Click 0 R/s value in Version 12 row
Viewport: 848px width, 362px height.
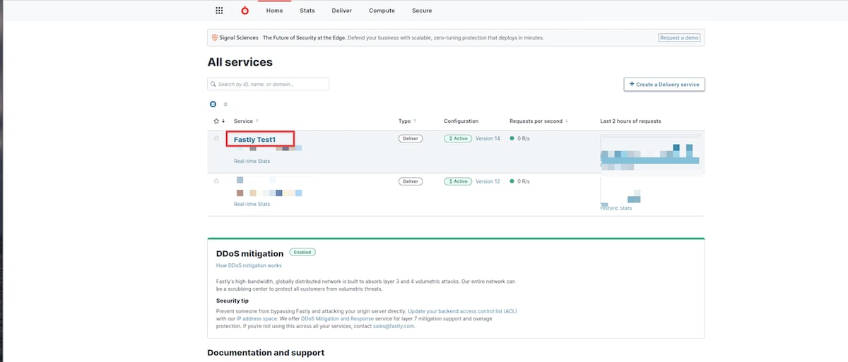click(x=524, y=181)
